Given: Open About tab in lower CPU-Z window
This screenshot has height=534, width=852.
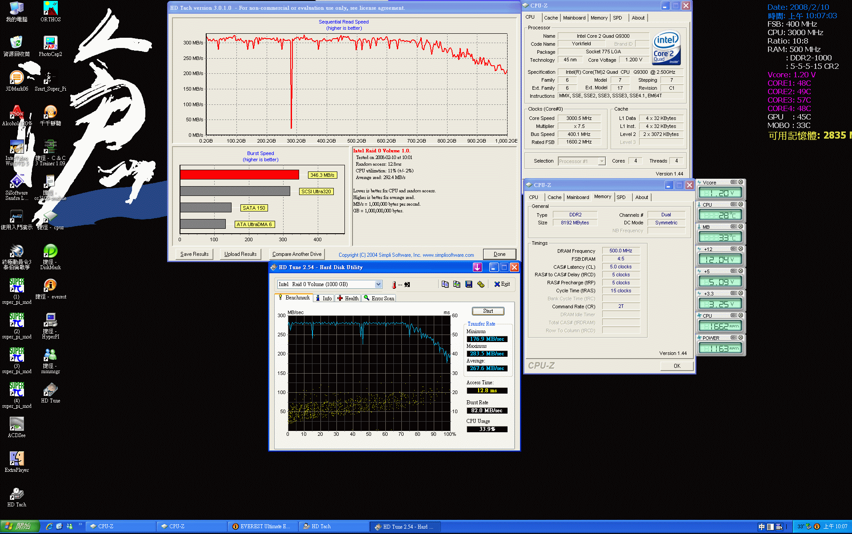Looking at the screenshot, I should click(x=641, y=197).
